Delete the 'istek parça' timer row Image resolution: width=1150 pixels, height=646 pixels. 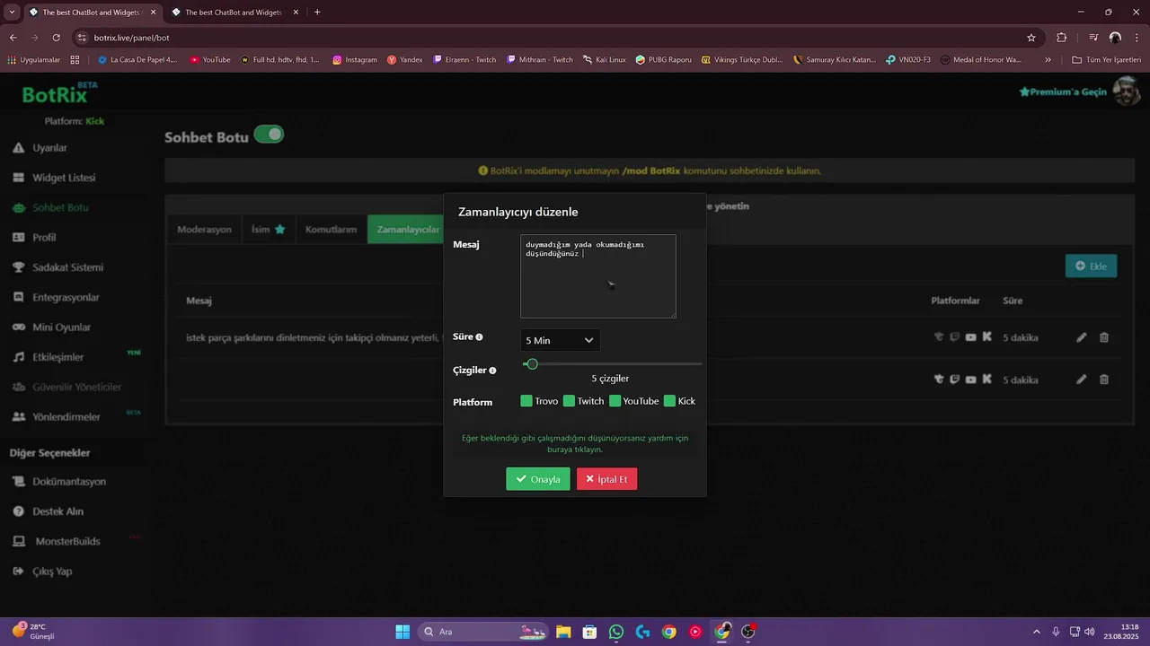click(x=1104, y=337)
